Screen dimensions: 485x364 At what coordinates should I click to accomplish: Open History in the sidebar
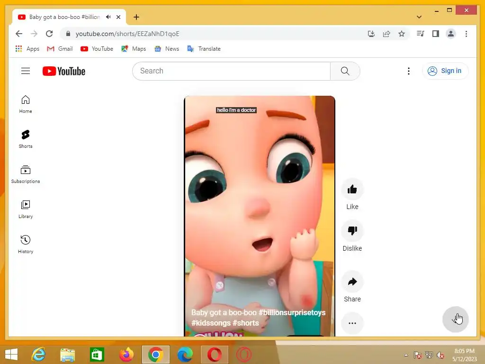(x=26, y=245)
